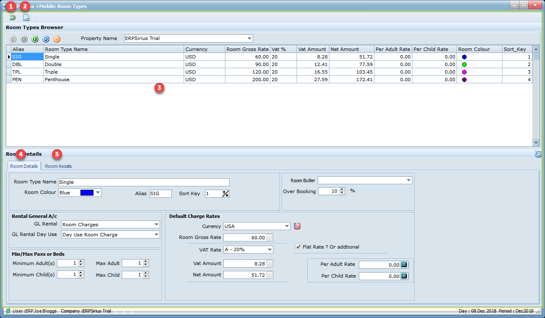Image resolution: width=545 pixels, height=318 pixels.
Task: Click the 12.41 Vat Amount cell
Action: click(x=313, y=64)
